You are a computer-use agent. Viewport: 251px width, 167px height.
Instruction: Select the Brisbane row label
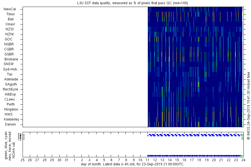click(x=11, y=59)
